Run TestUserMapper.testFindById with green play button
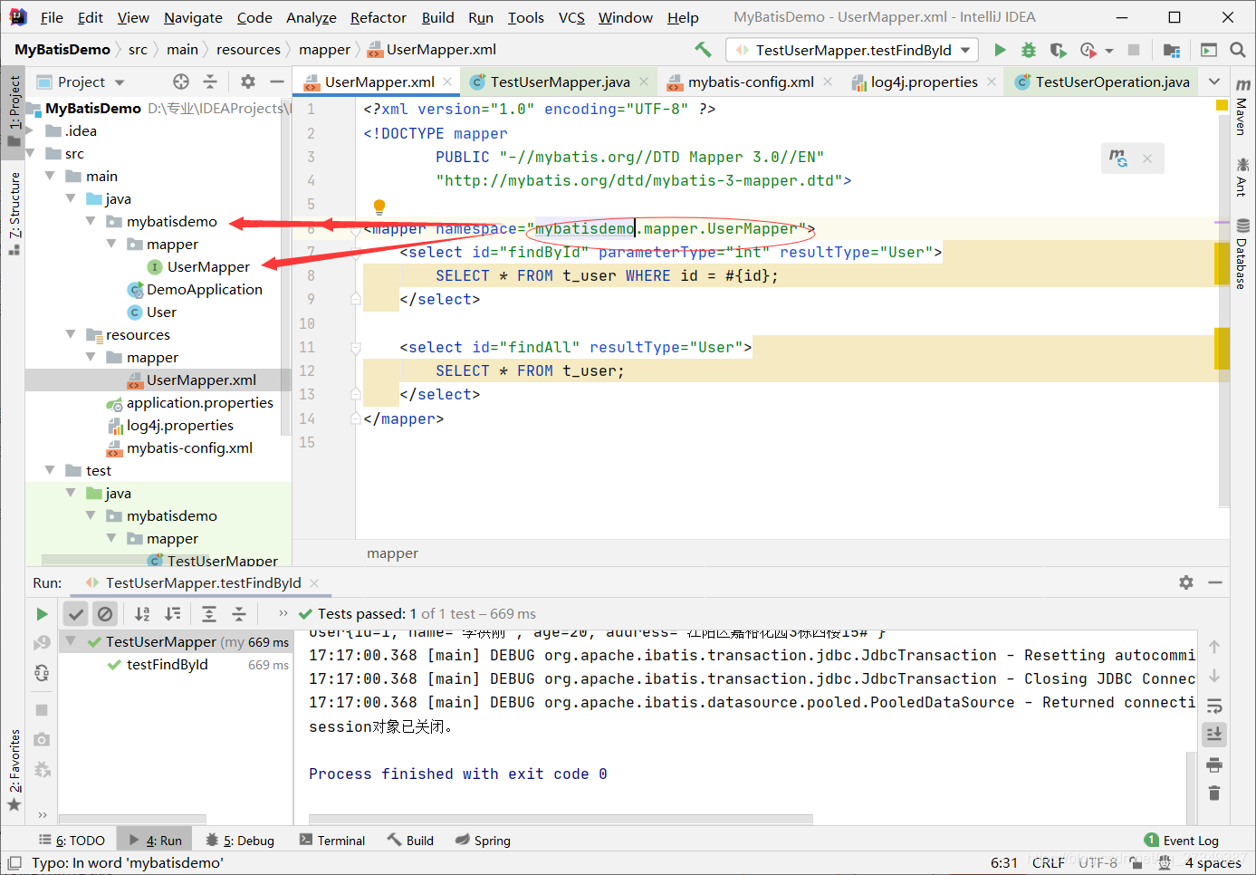The height and width of the screenshot is (875, 1256). [x=1000, y=50]
